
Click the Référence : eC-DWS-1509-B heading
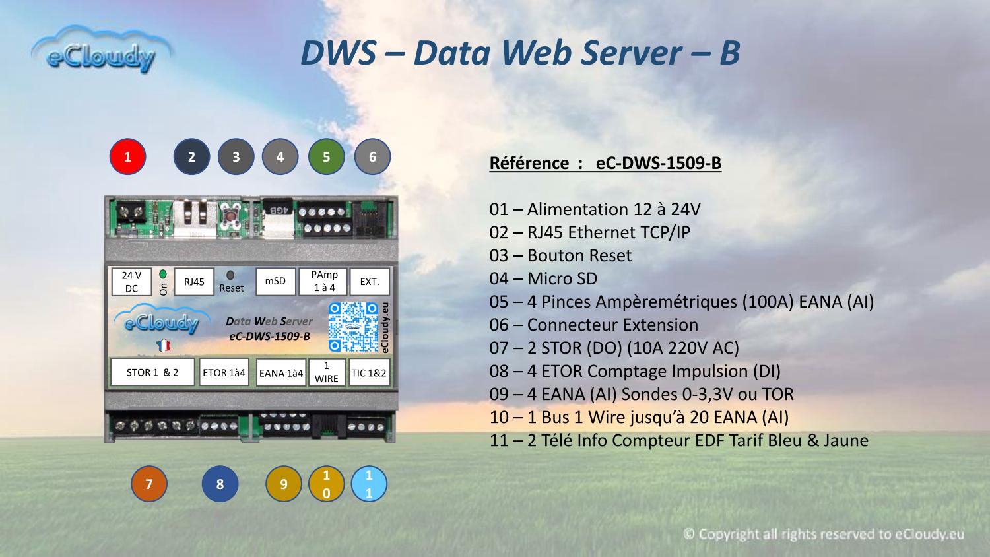click(x=605, y=163)
